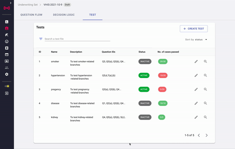Viewport: 235px width, 149px height.
Task: Click the INACTIVE status badge for smoker
Action: (x=145, y=62)
